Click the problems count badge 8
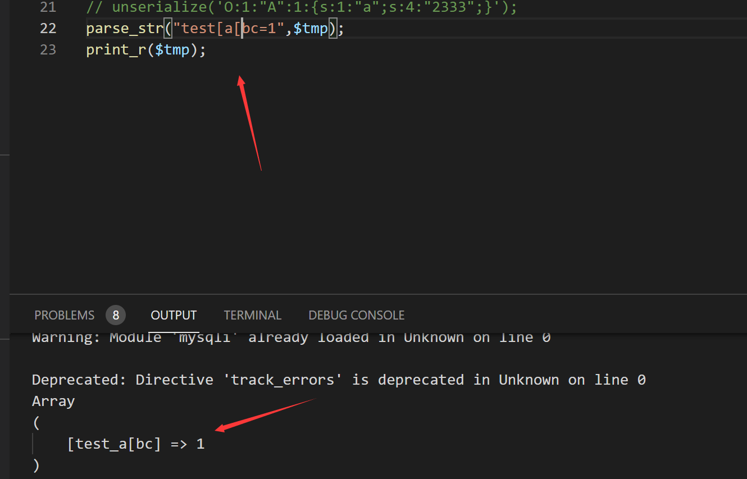Image resolution: width=747 pixels, height=479 pixels. [116, 315]
